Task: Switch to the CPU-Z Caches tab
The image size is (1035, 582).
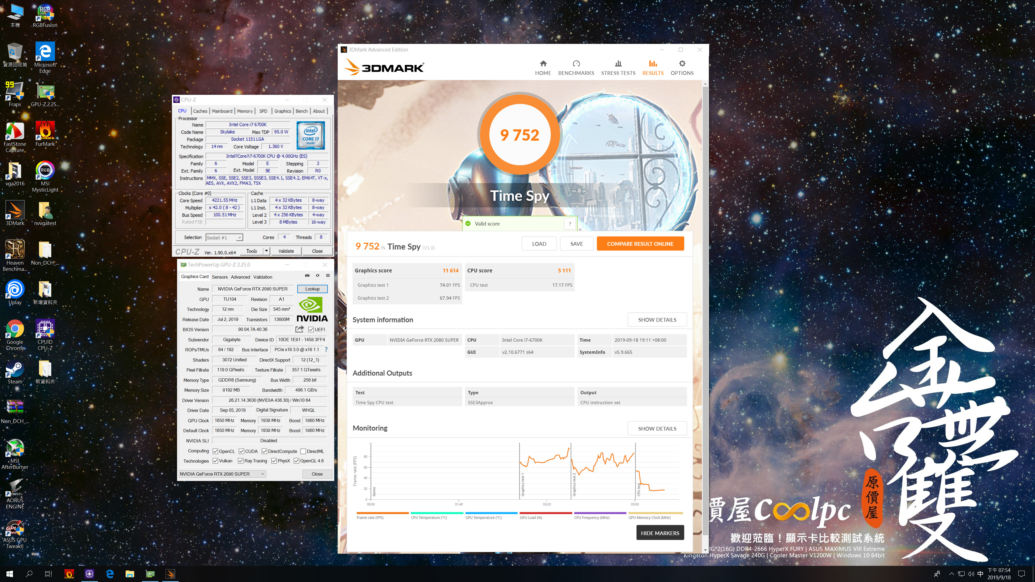Action: (200, 111)
